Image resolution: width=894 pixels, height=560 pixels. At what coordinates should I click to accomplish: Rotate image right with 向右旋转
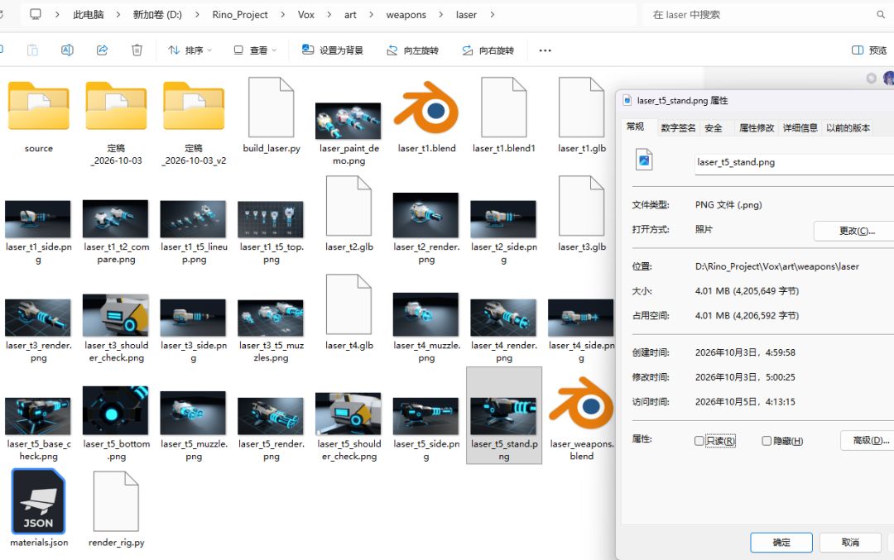tap(488, 50)
